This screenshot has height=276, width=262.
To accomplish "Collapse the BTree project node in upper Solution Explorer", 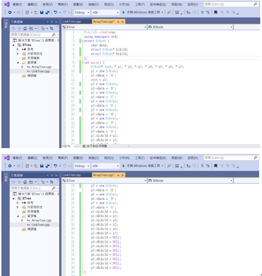I will click(x=14, y=45).
